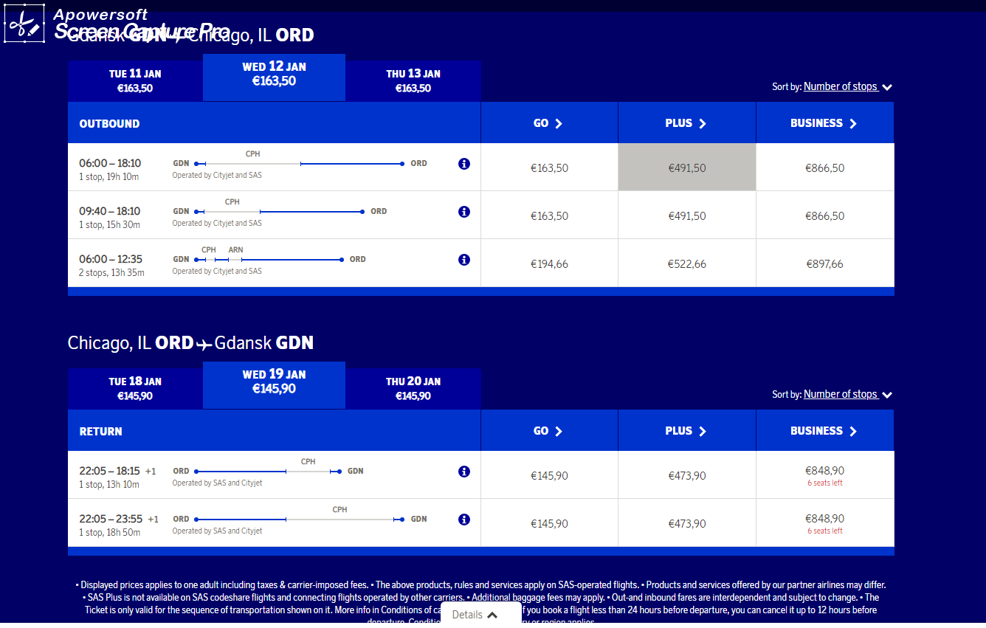This screenshot has width=986, height=628.
Task: Expand the GO fare column in the outbound table
Action: coord(549,123)
